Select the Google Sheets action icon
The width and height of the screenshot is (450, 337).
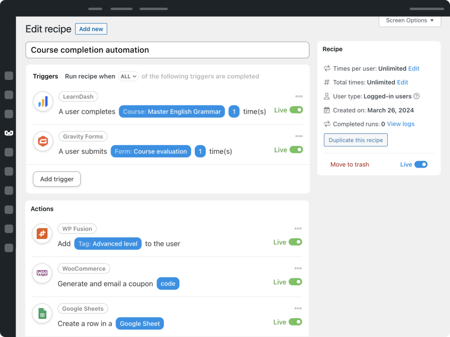coord(42,313)
